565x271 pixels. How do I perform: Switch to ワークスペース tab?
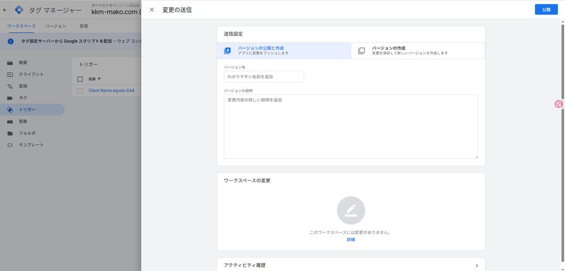[21, 26]
